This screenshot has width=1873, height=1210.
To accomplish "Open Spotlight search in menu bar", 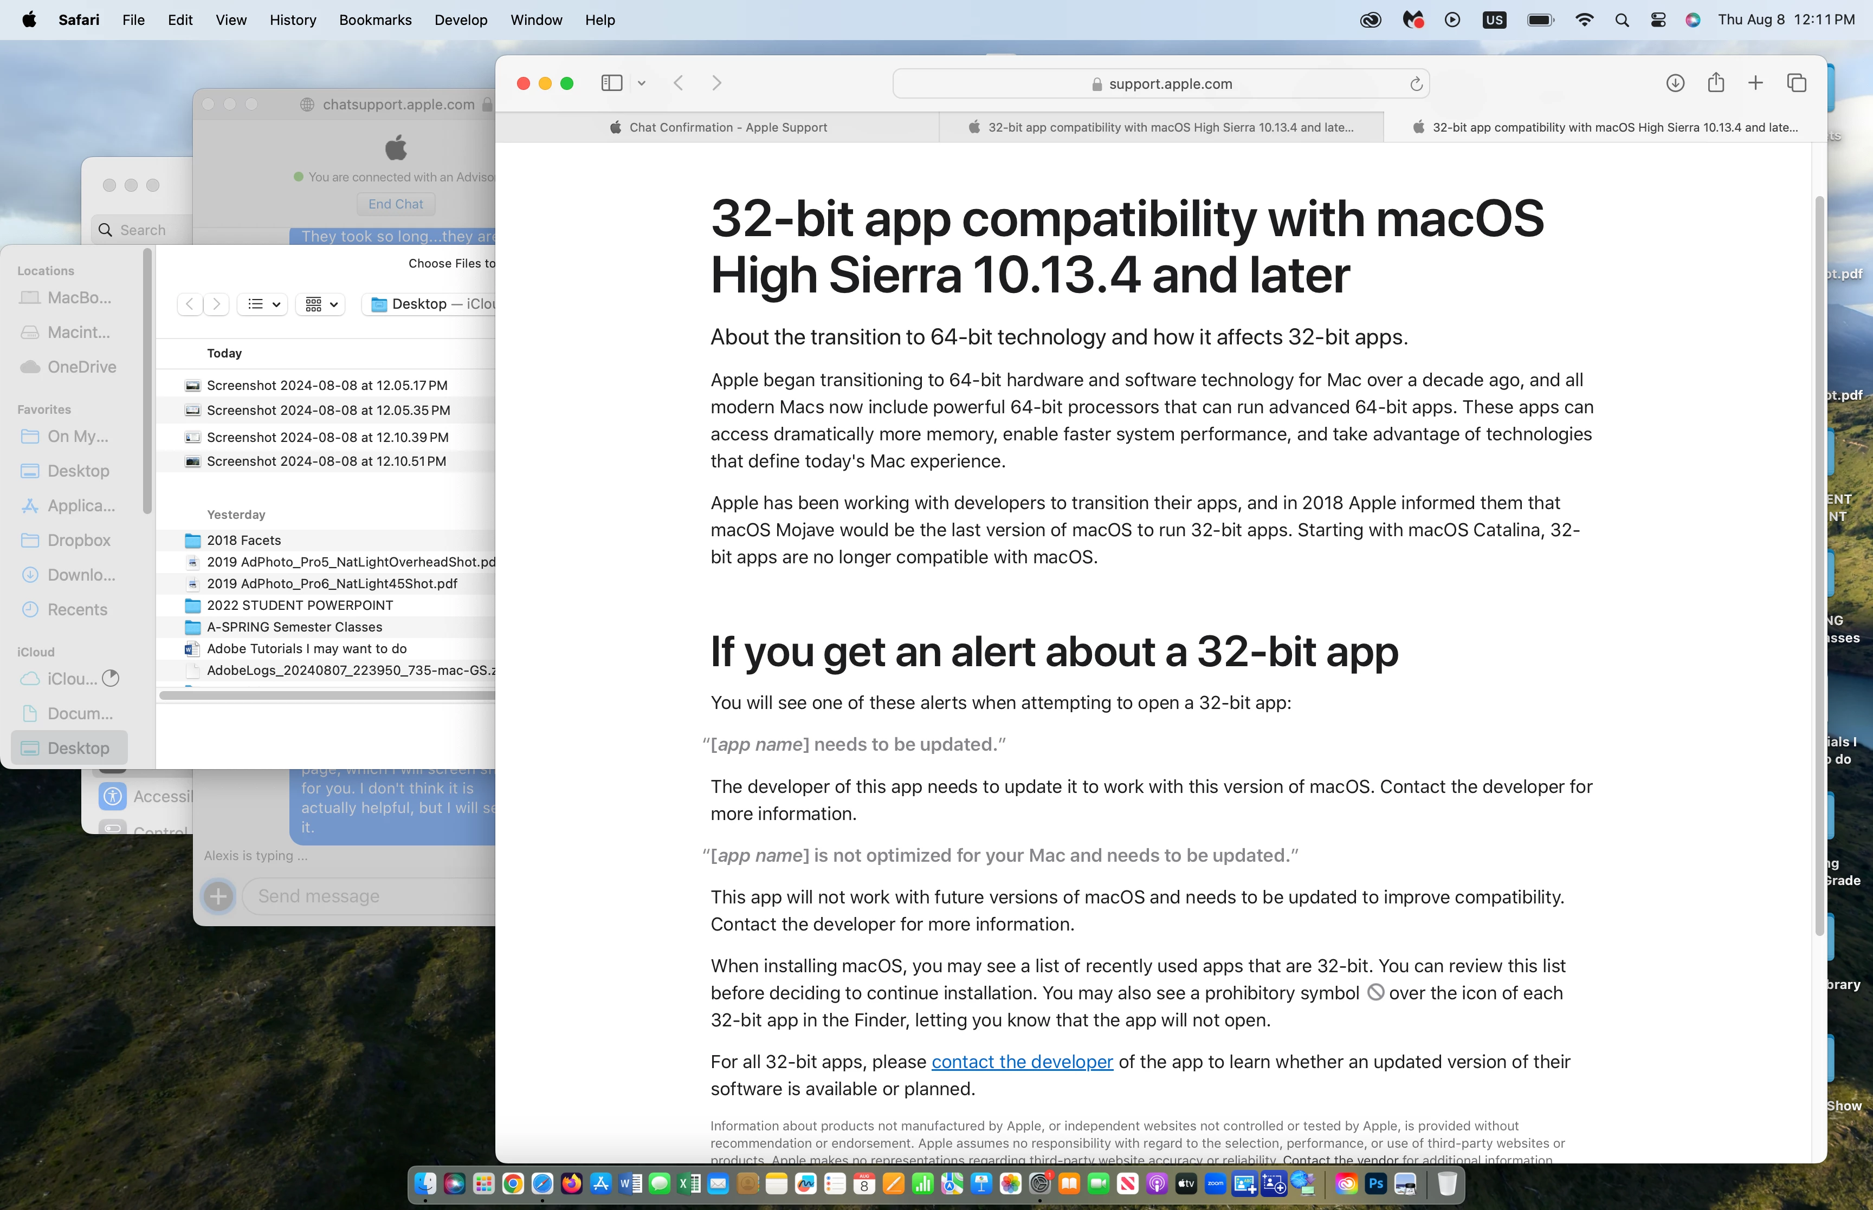I will (x=1622, y=21).
